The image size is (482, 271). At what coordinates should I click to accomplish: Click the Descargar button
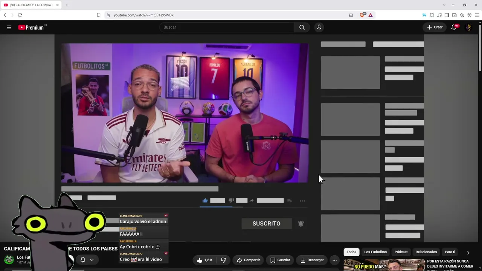point(312,260)
